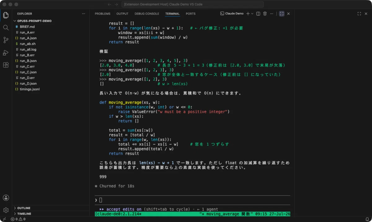Focus the terminal prompt input line
Image resolution: width=372 pixels, height=222 pixels.
[192, 200]
